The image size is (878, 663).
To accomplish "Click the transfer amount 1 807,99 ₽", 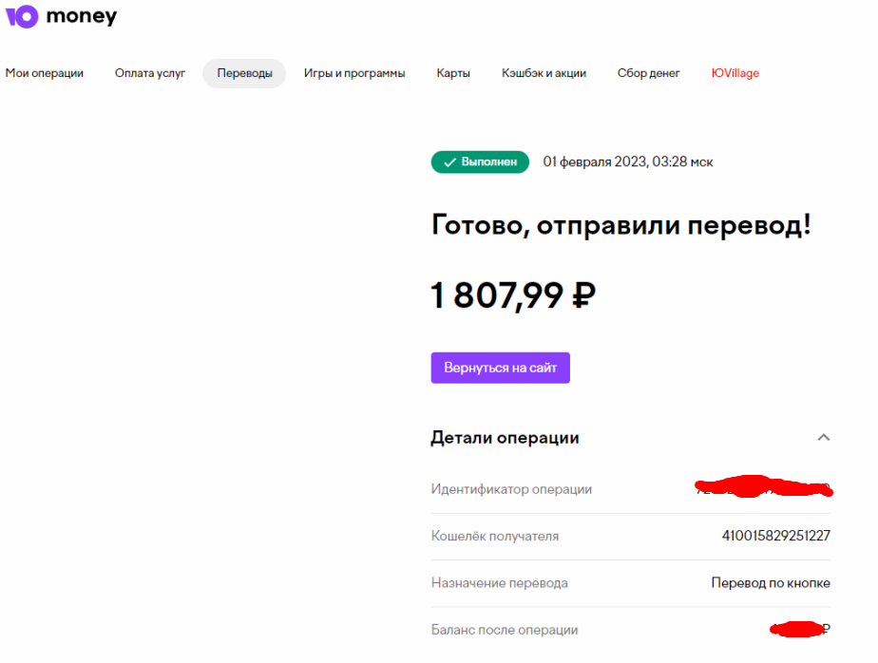I will [513, 295].
